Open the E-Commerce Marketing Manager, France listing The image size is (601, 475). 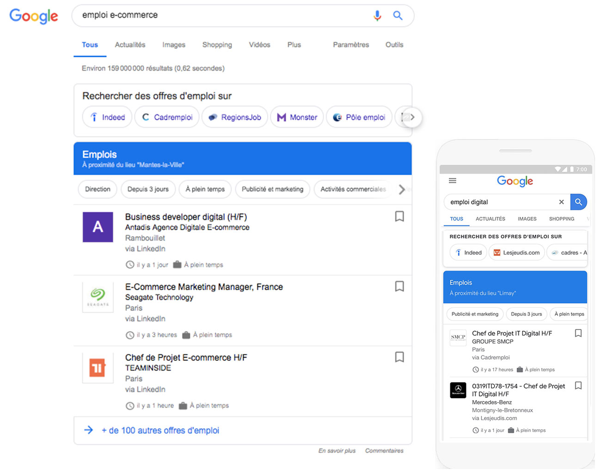coord(204,287)
